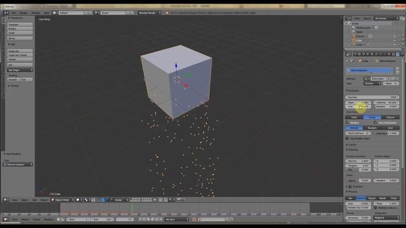Image resolution: width=406 pixels, height=228 pixels.
Task: Open the viewport shading selector icon
Action: click(79, 200)
